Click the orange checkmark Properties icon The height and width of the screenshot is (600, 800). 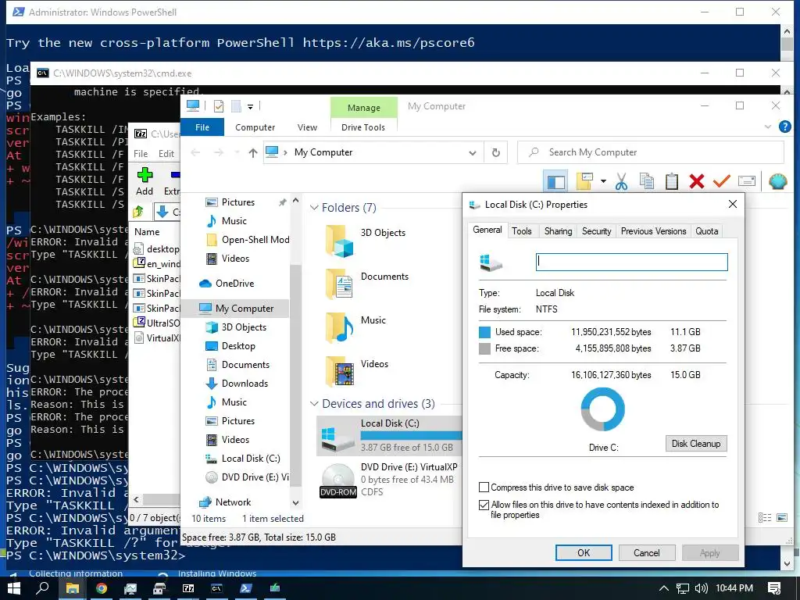click(721, 181)
